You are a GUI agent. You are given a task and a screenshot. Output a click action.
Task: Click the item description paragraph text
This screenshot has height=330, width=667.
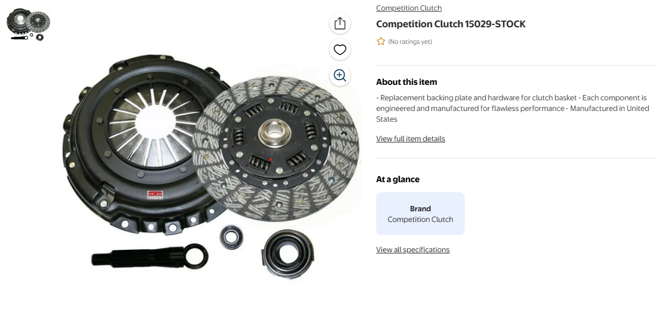[x=513, y=109]
